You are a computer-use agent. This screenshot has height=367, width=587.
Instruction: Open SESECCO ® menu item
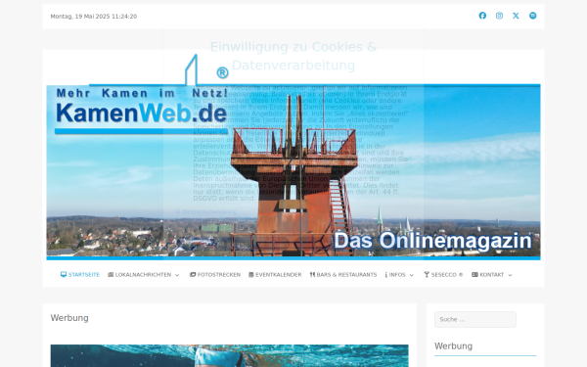pos(443,275)
